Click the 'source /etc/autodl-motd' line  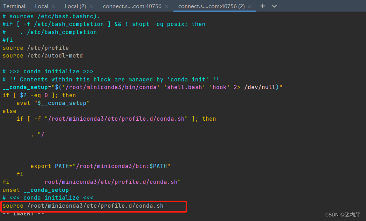(x=43, y=56)
